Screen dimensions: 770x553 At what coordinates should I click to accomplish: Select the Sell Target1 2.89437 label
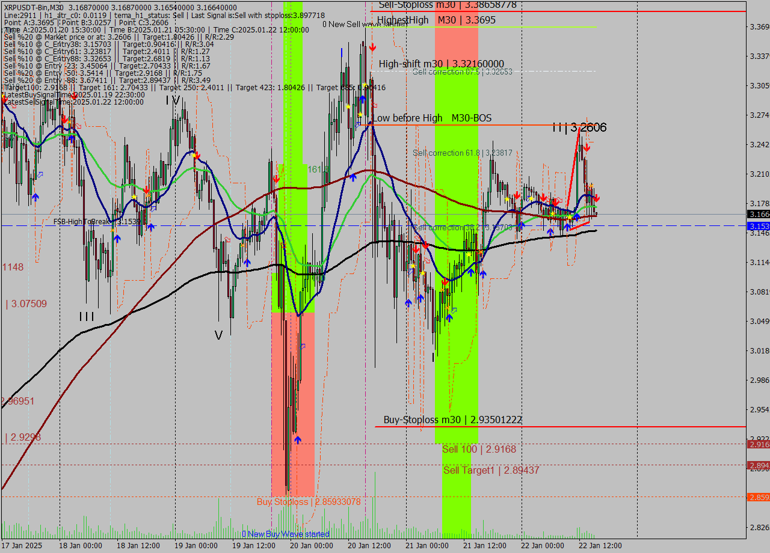[x=491, y=470]
